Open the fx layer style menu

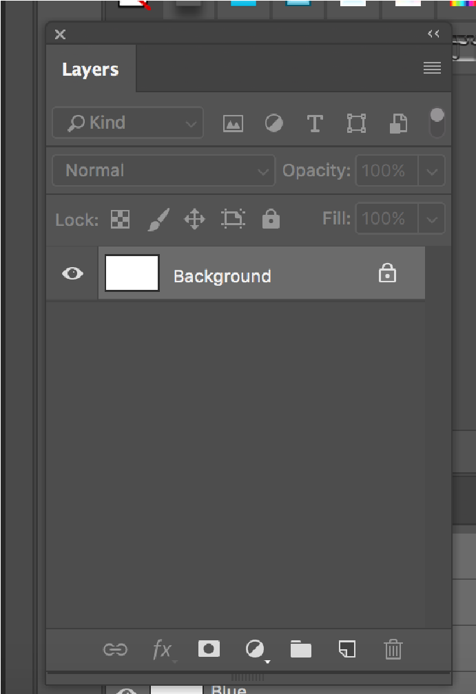point(163,650)
